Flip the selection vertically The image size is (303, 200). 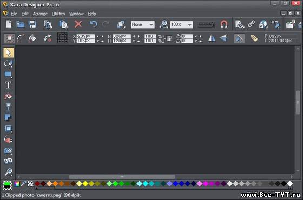click(x=223, y=38)
